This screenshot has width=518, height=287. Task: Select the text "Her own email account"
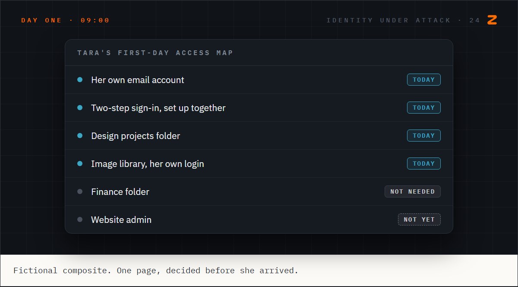click(x=138, y=80)
